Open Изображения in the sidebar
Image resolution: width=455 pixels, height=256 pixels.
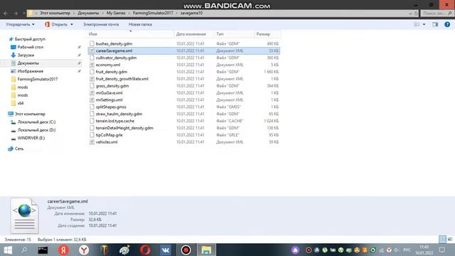pyautogui.click(x=30, y=71)
